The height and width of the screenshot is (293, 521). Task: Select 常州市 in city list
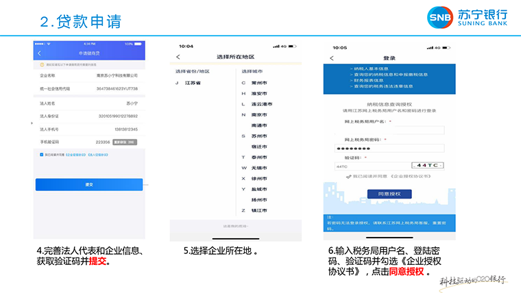click(x=259, y=83)
